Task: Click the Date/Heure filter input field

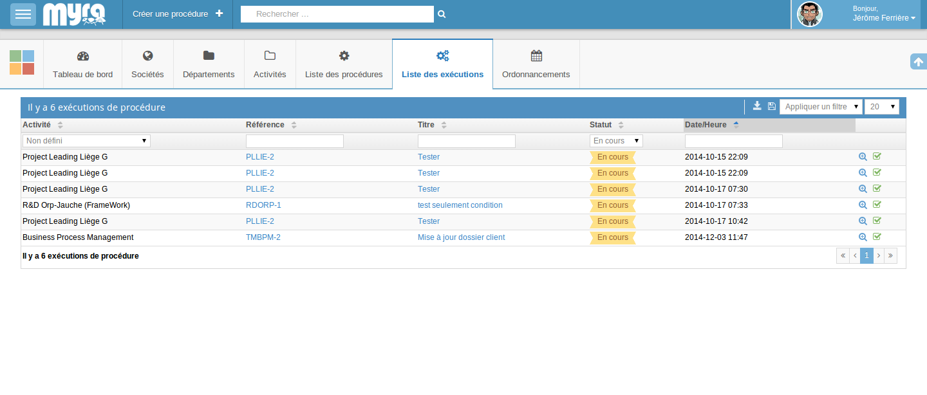Action: (x=734, y=141)
